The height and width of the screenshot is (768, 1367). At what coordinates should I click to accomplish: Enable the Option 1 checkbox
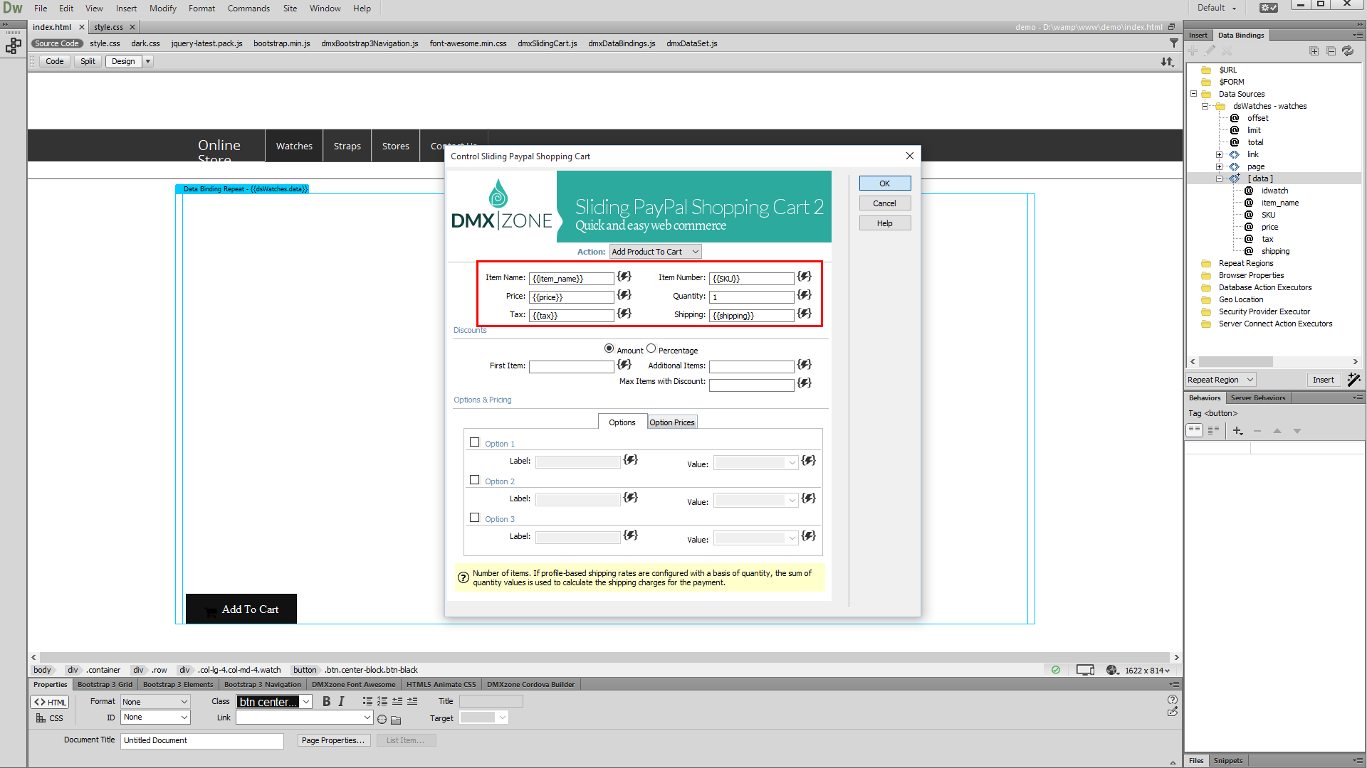tap(475, 442)
